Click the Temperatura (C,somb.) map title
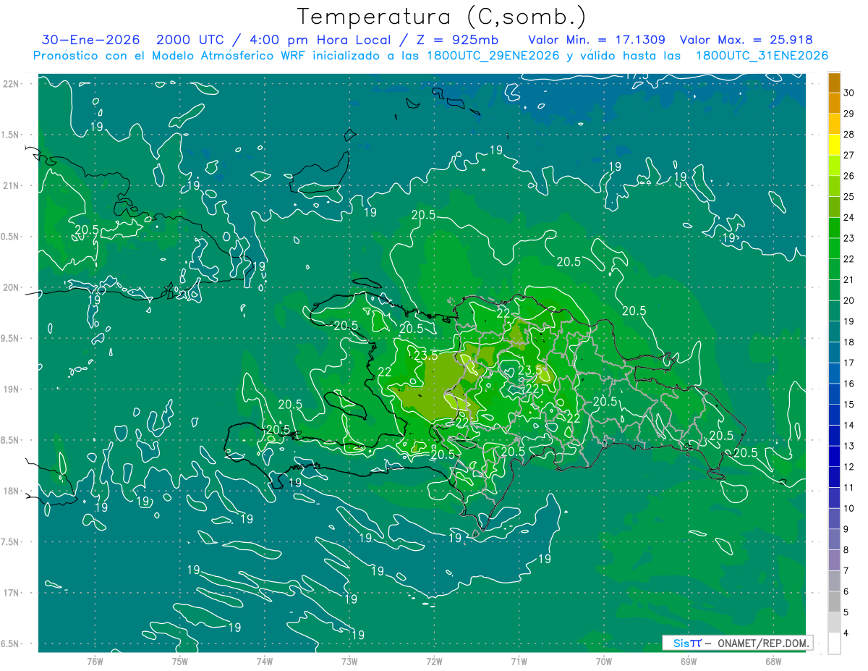 (441, 17)
